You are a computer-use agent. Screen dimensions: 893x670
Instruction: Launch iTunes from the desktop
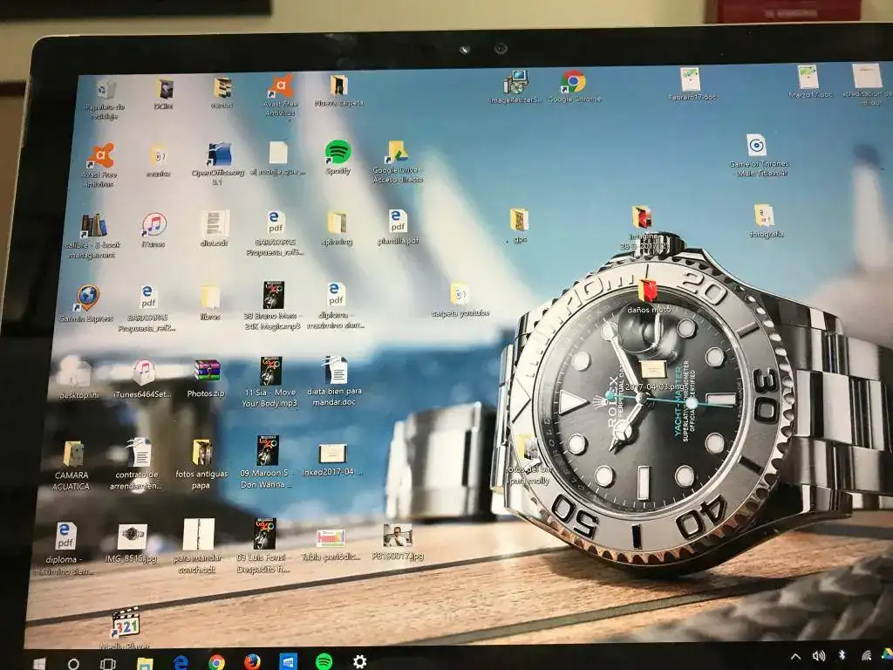153,226
